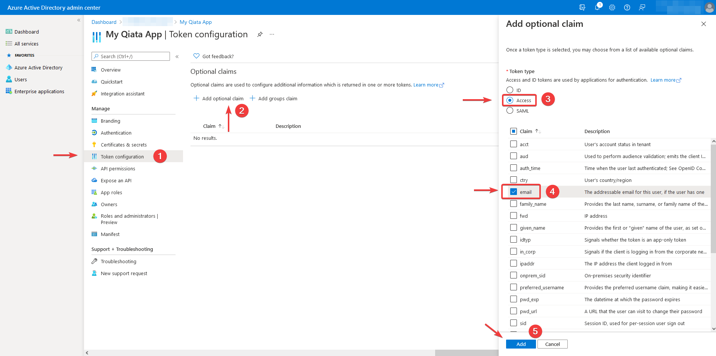
Task: Open Enterprise applications in sidebar
Action: 39,91
